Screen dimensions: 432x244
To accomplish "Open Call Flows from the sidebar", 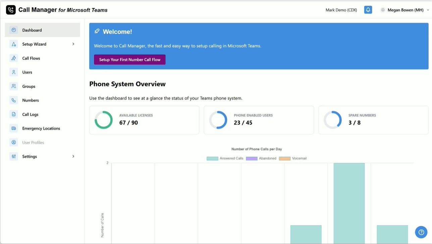I will point(43,58).
